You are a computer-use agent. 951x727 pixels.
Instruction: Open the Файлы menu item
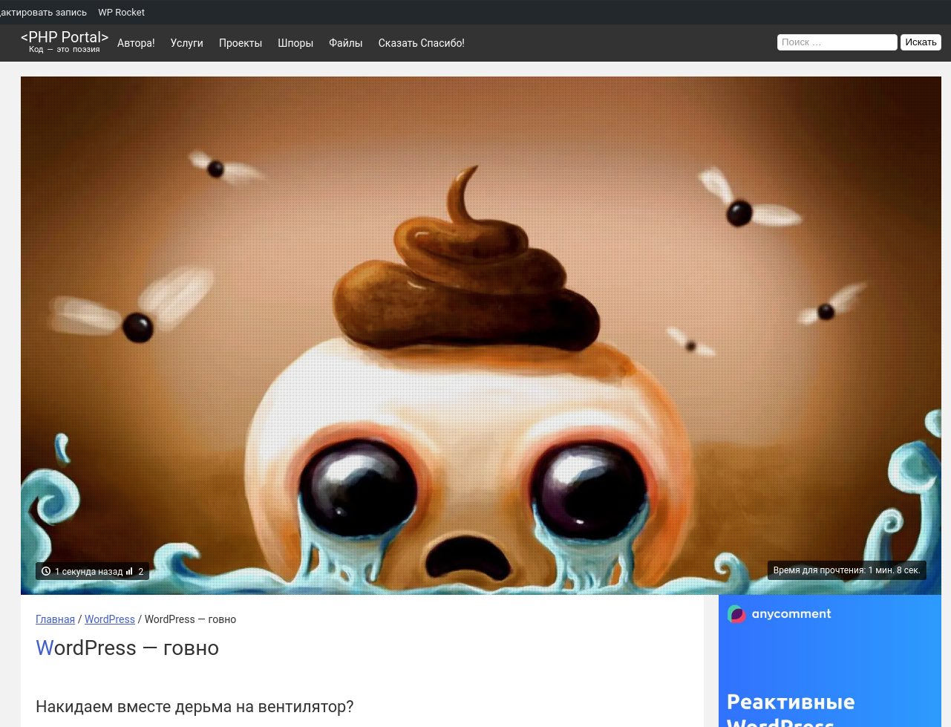click(346, 43)
